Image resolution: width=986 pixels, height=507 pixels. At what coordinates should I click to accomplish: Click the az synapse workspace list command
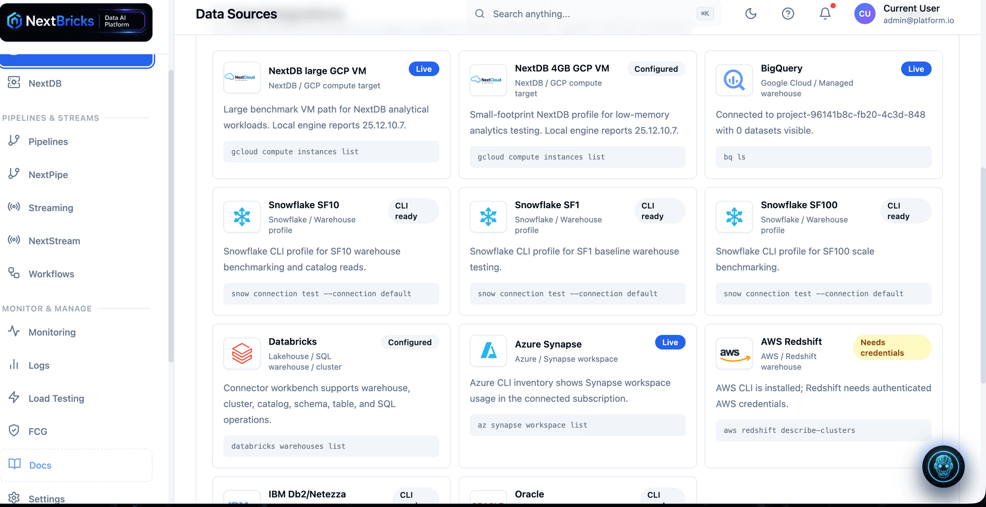point(578,425)
